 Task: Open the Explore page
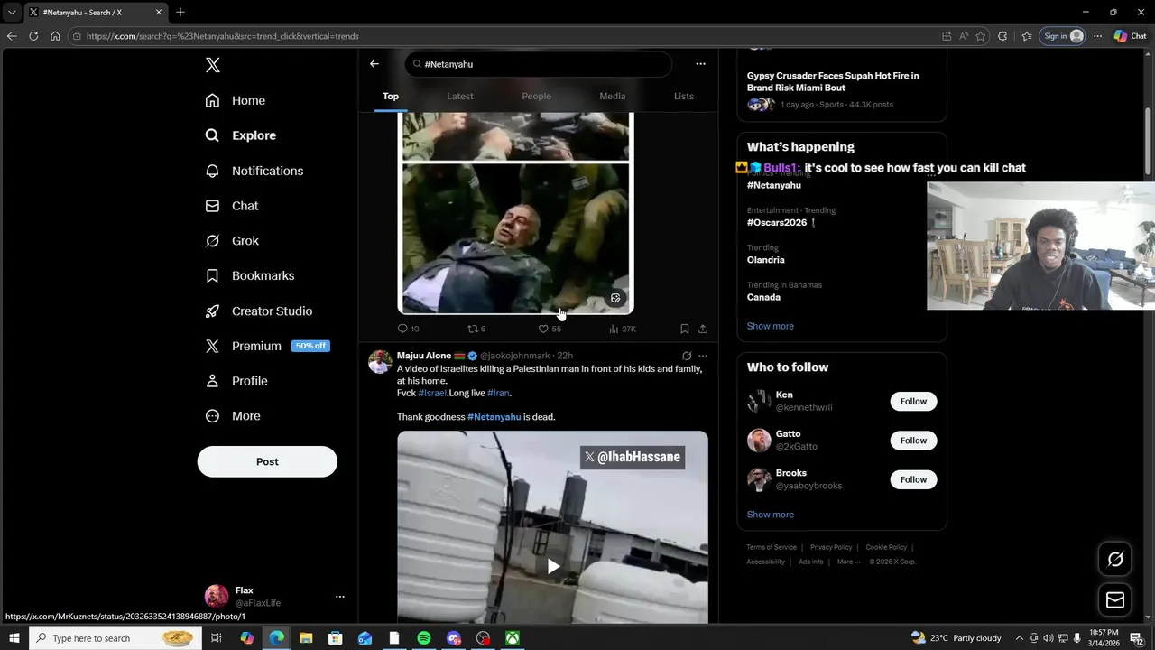click(240, 135)
